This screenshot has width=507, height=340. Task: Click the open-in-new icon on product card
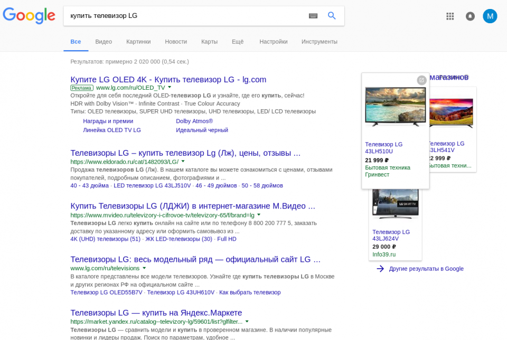coord(421,80)
